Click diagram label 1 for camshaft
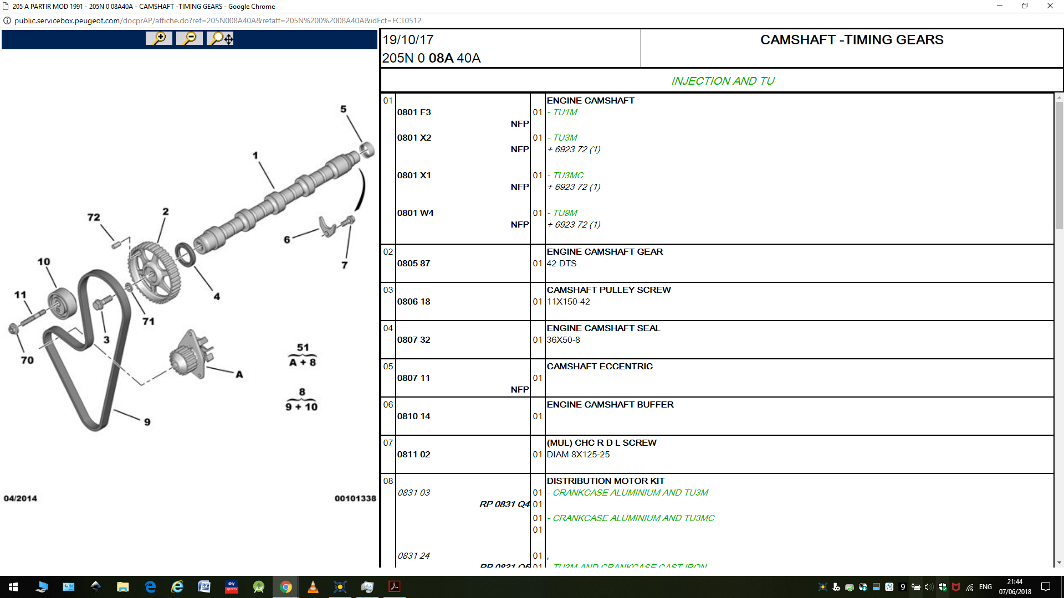 tap(255, 156)
